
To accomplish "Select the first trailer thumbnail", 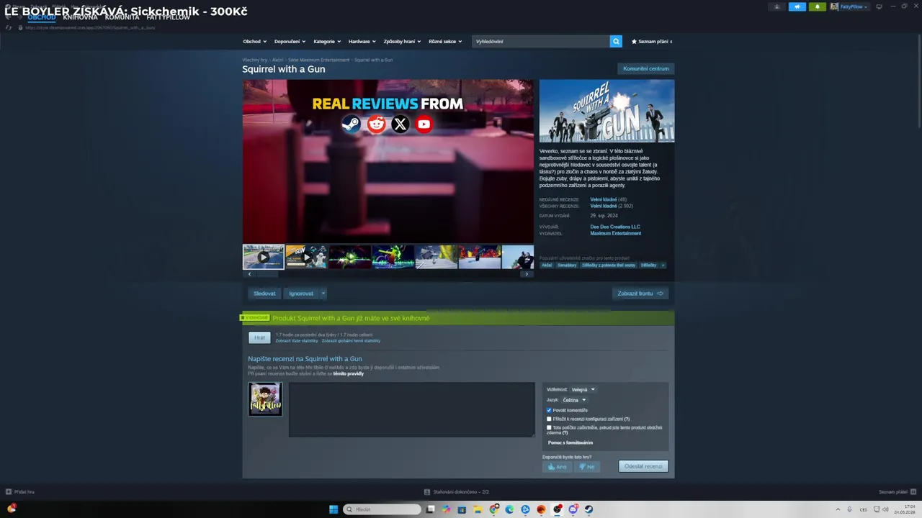I will [263, 257].
